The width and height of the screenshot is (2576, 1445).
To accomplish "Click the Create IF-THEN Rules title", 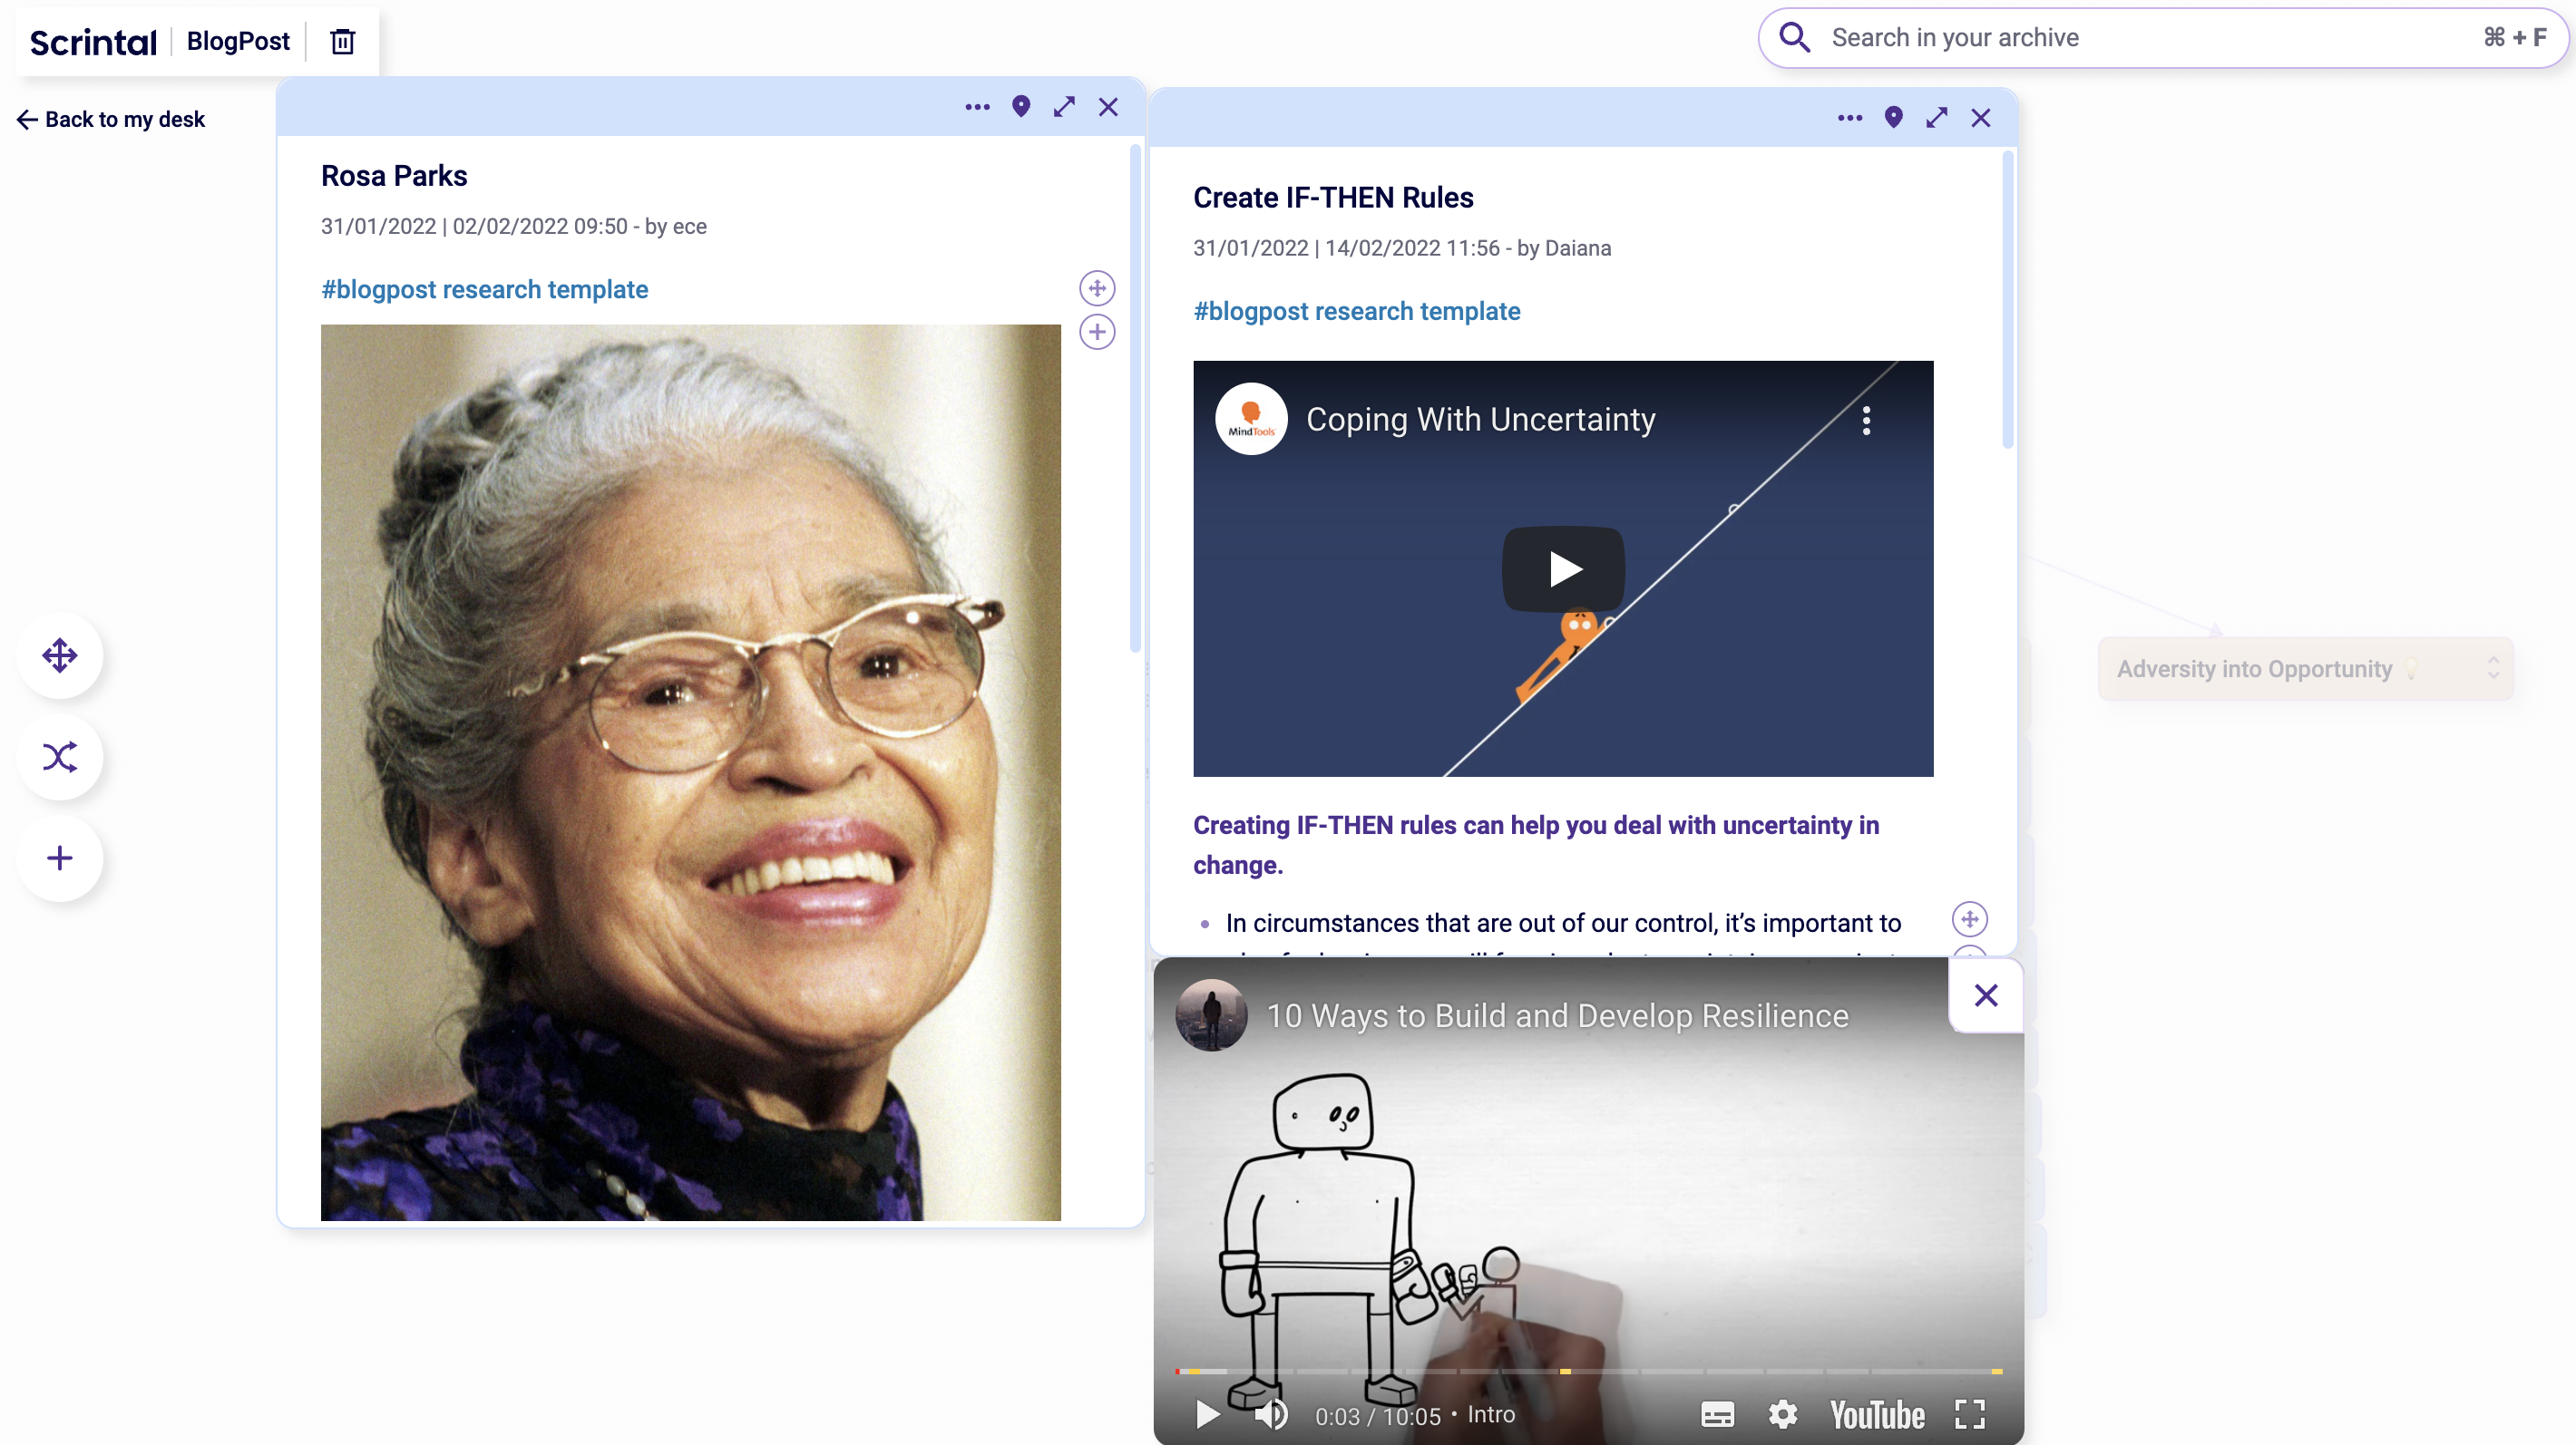I will (x=1333, y=198).
